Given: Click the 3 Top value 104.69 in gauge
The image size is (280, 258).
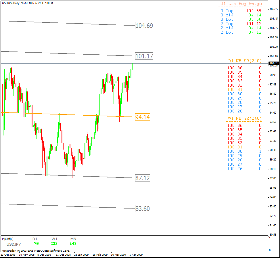Looking at the screenshot, I should [254, 11].
